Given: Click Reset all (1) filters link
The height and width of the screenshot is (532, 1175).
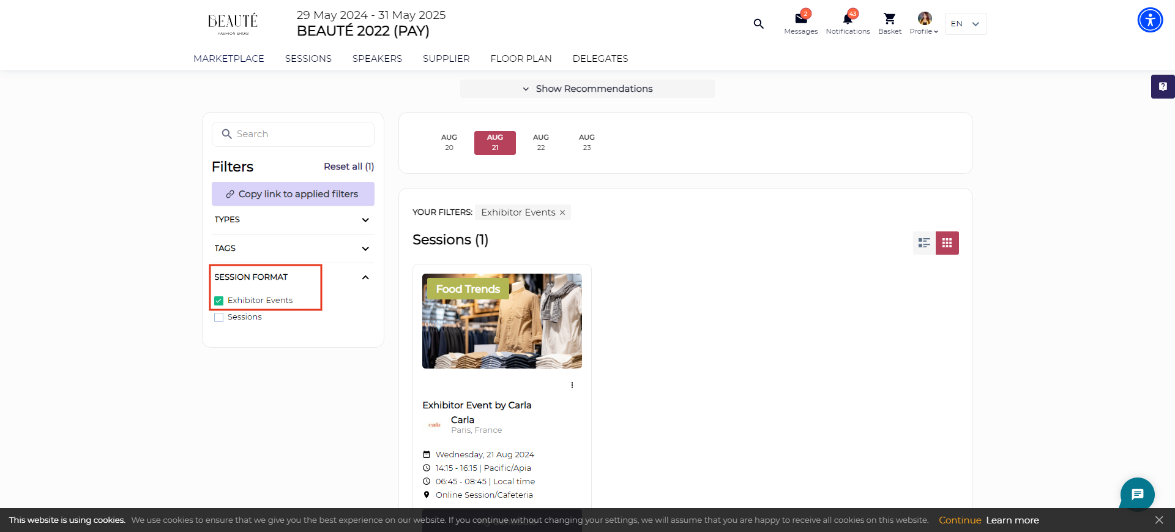Looking at the screenshot, I should [x=349, y=167].
